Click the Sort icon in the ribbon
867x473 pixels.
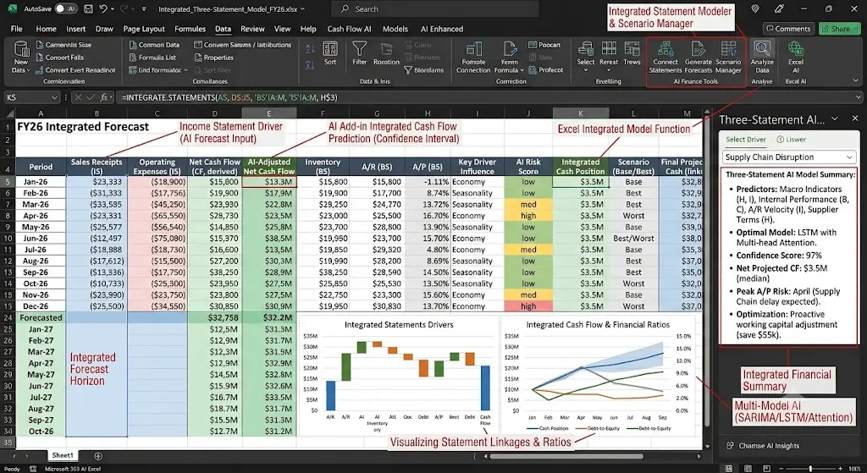point(330,50)
